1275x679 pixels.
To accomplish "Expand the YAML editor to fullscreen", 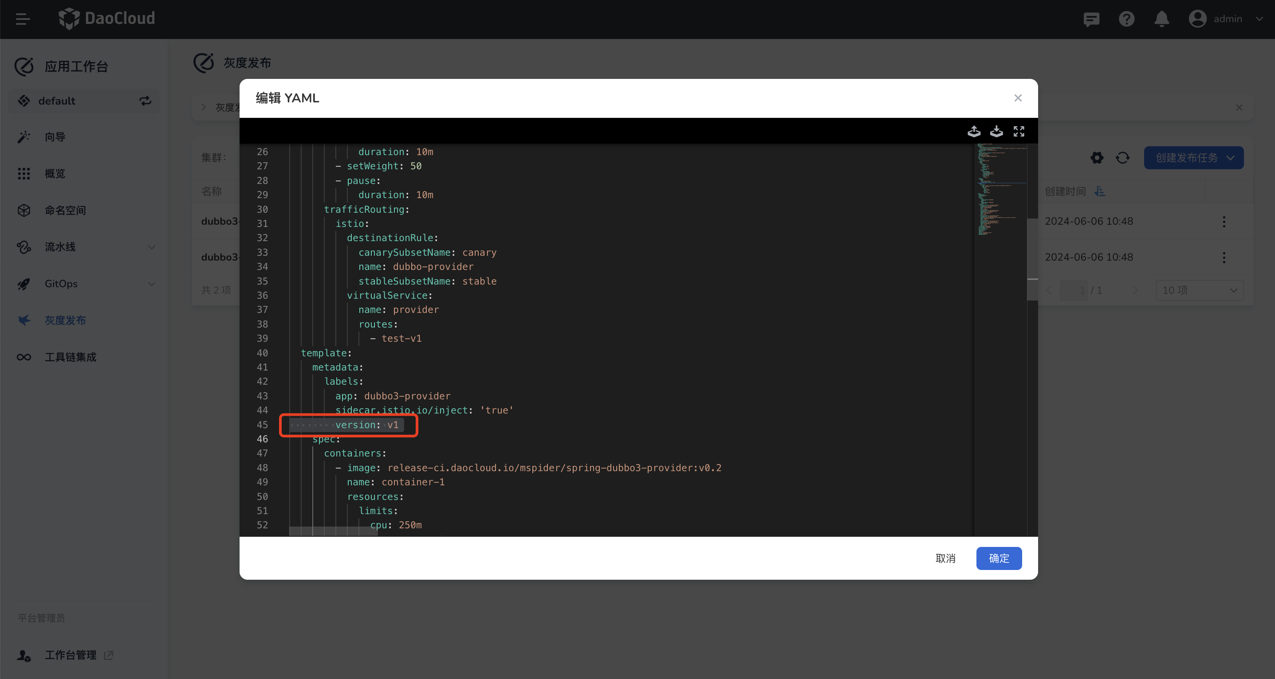I will (1019, 131).
